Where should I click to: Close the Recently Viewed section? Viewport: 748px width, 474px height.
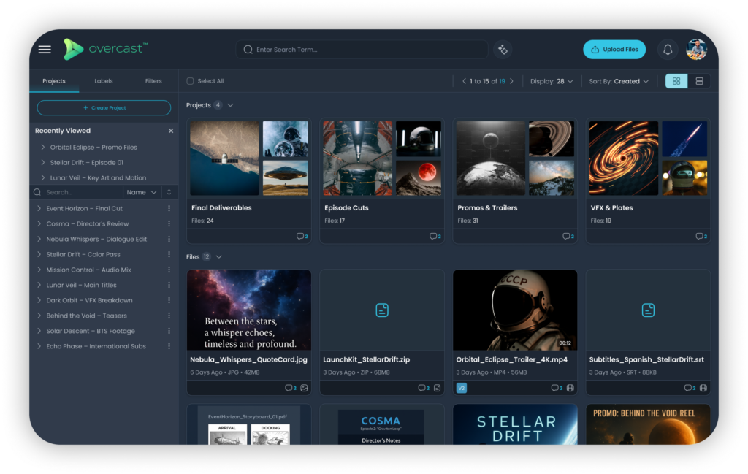pyautogui.click(x=171, y=131)
